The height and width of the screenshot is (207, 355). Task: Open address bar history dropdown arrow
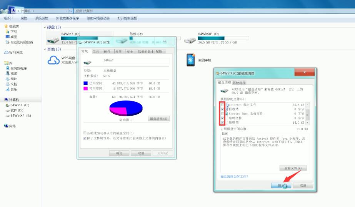click(x=67, y=11)
